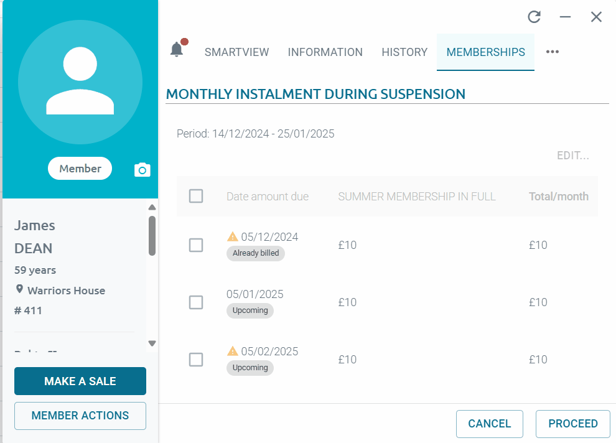Click the camera icon to change photo

[142, 170]
